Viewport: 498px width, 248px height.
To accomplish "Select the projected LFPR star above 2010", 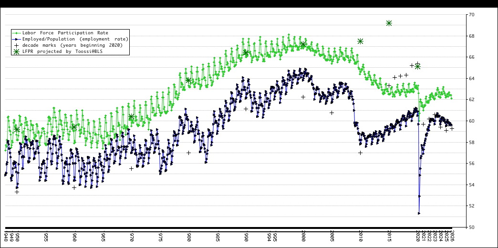I will point(360,41).
